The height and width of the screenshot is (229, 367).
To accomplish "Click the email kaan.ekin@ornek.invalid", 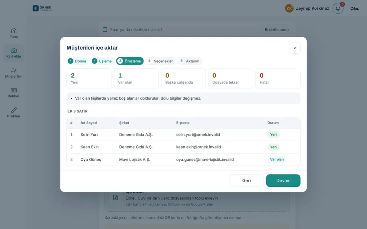I will tap(199, 147).
